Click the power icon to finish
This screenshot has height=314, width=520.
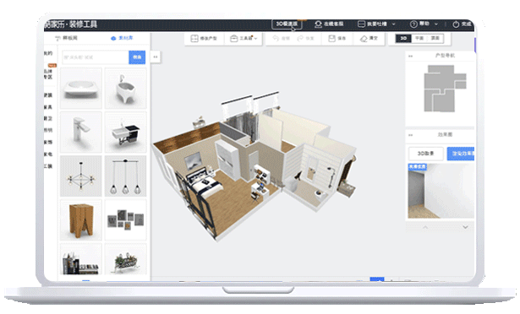click(456, 24)
